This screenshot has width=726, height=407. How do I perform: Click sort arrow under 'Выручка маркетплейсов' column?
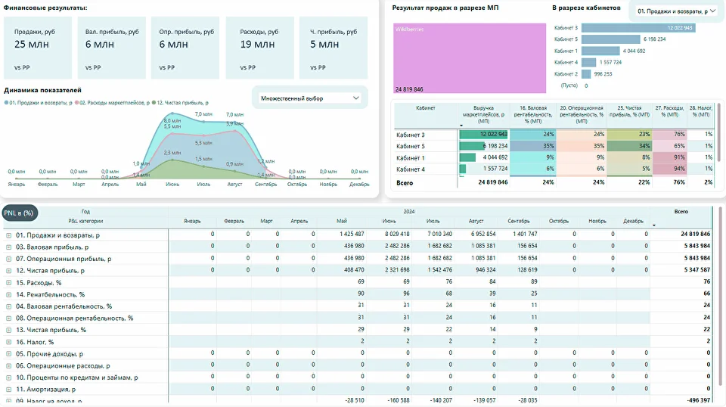(461, 125)
